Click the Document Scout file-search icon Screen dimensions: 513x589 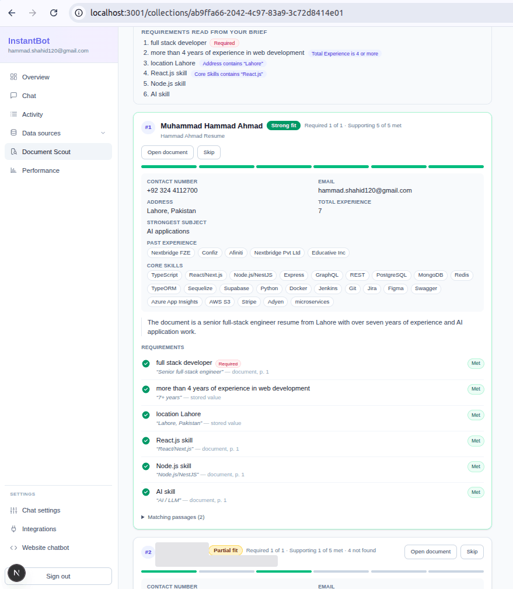pos(14,152)
